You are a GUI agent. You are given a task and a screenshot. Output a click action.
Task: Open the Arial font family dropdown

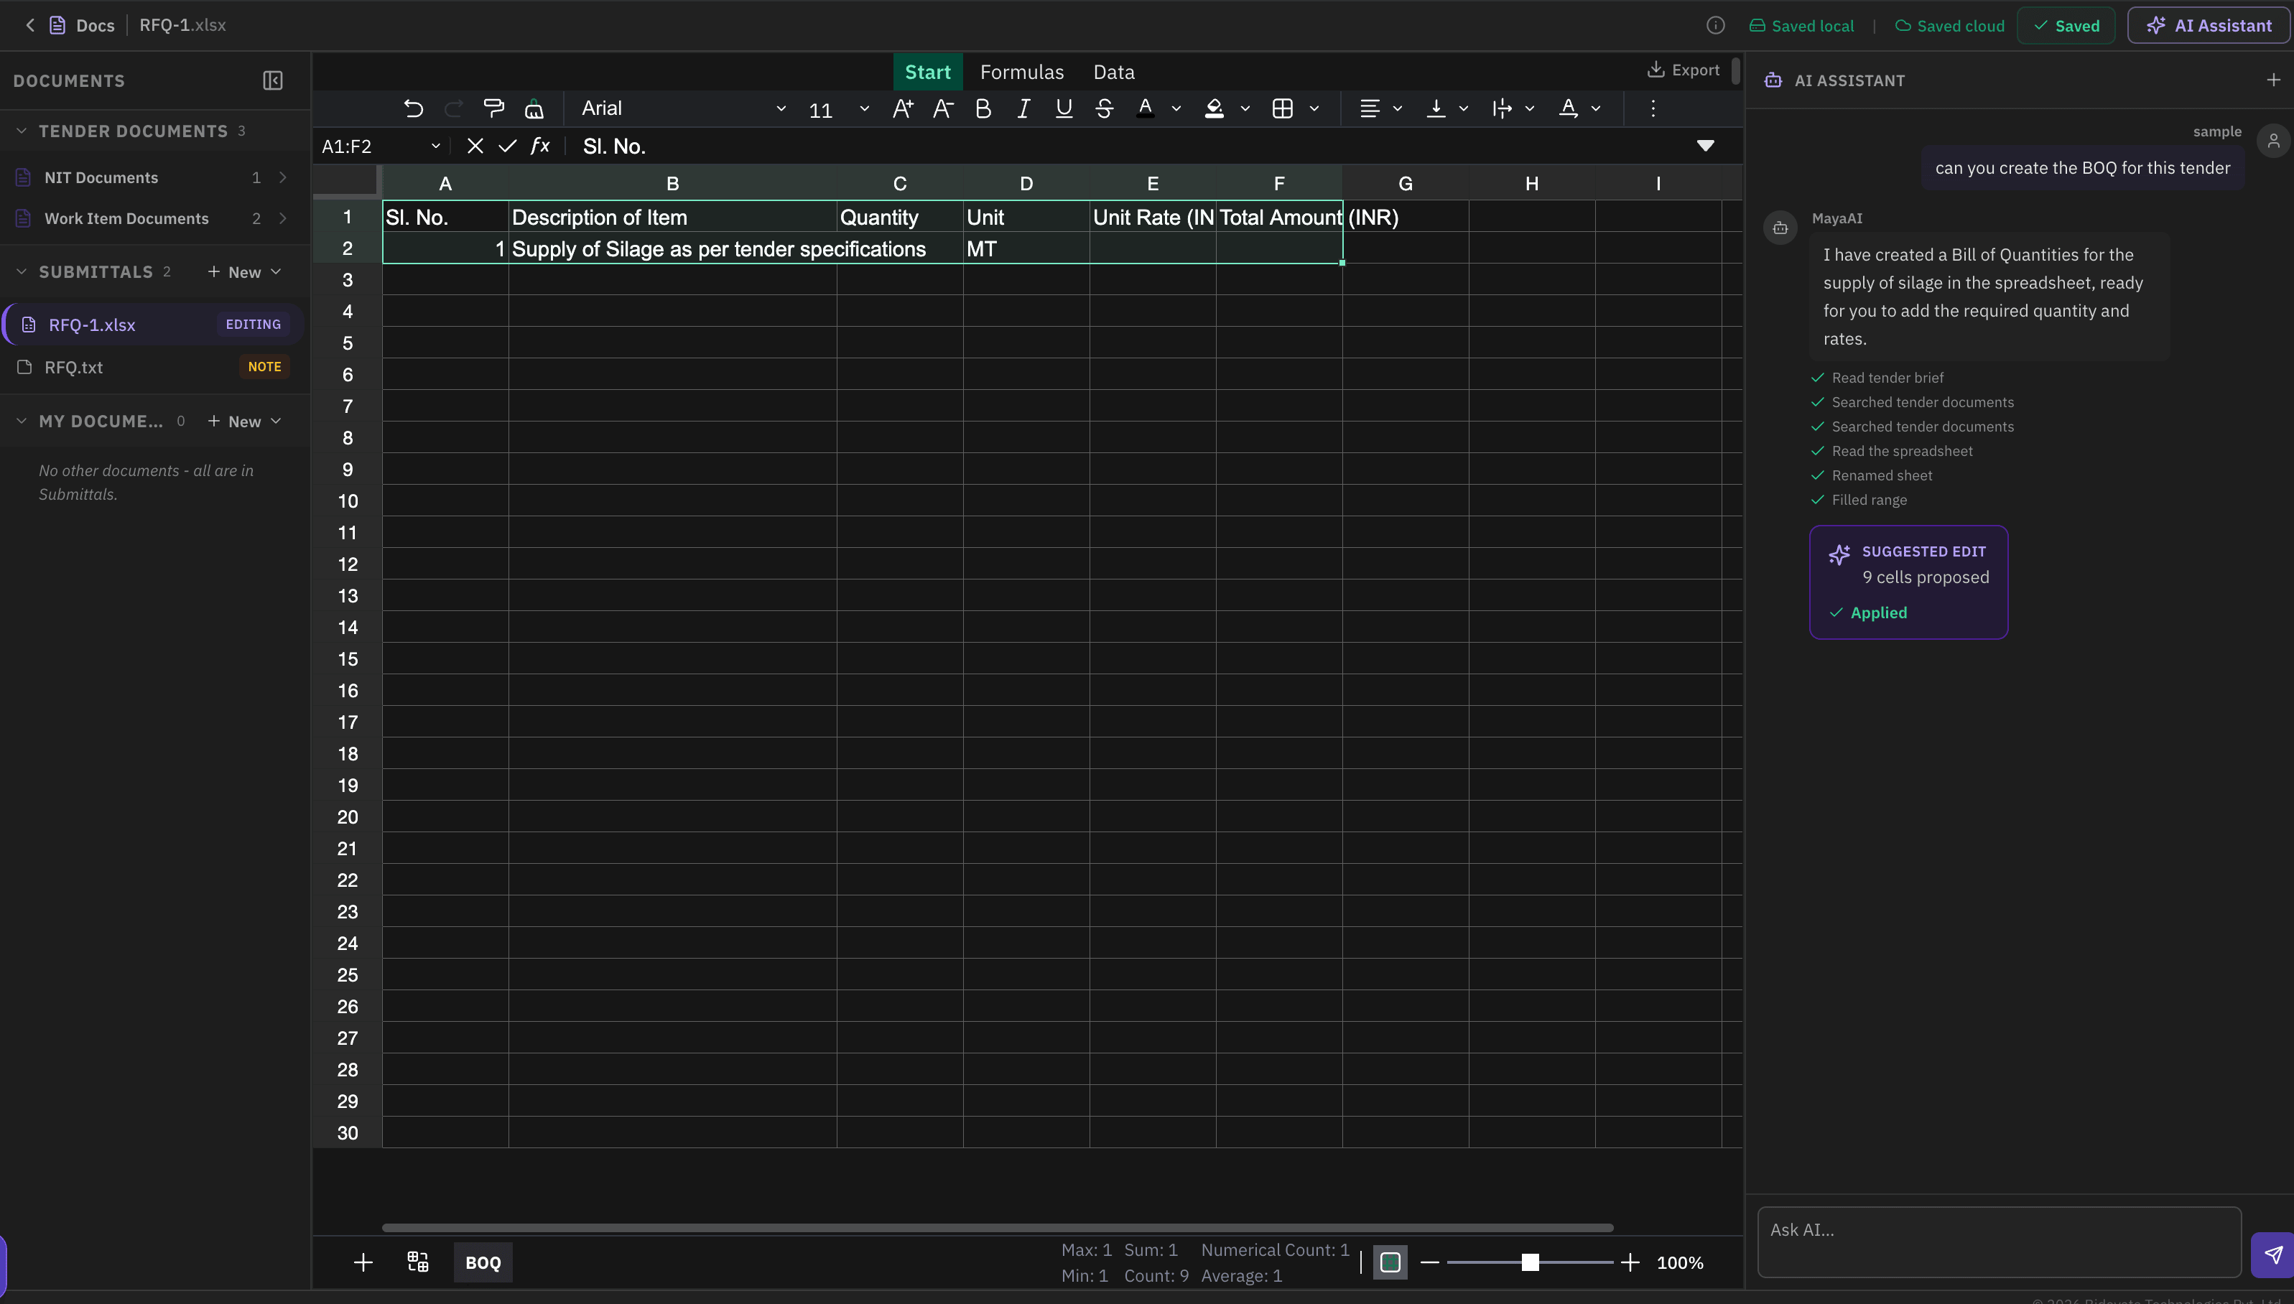[x=684, y=108]
